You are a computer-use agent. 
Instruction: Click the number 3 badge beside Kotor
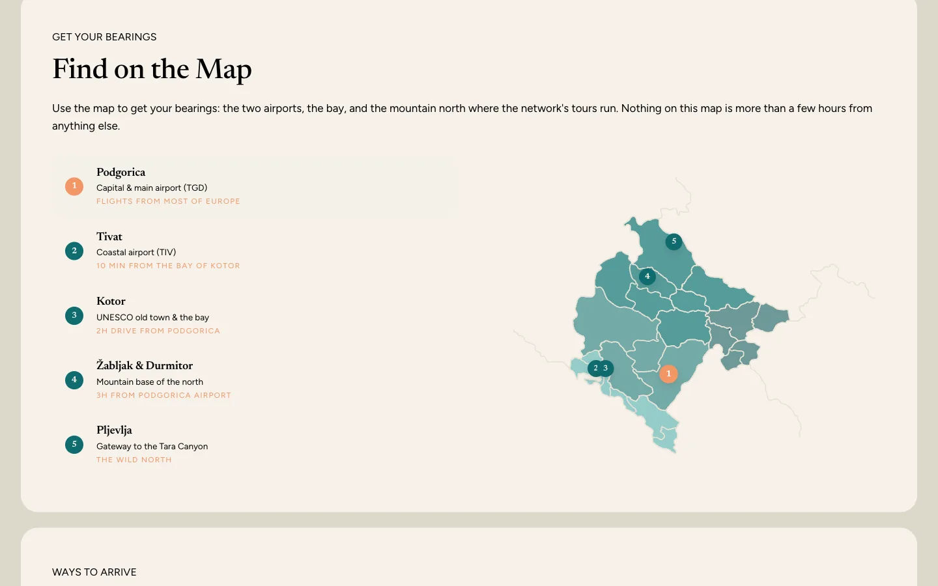[74, 316]
